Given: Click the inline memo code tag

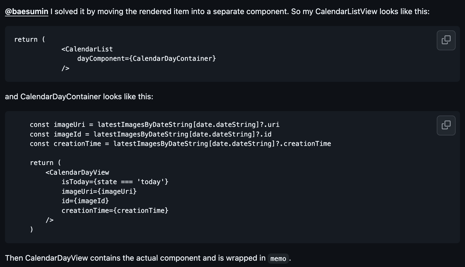Looking at the screenshot, I should [x=278, y=258].
